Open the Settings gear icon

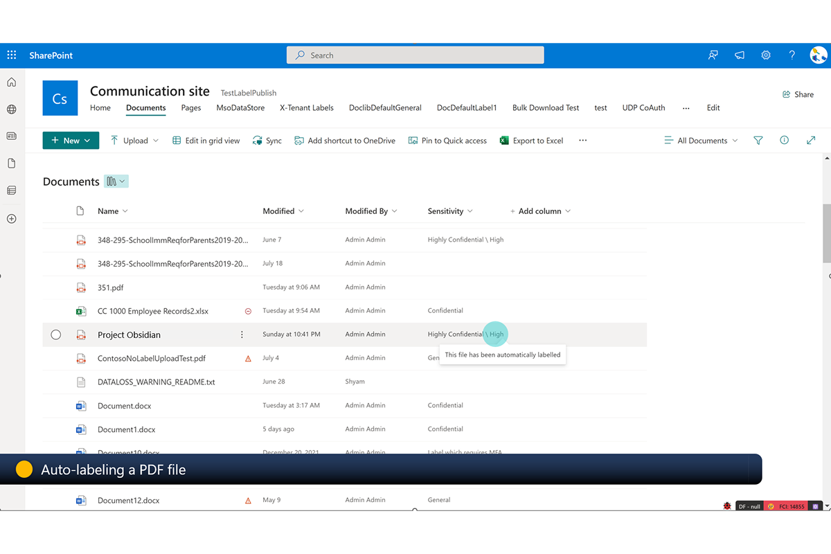[x=766, y=55]
